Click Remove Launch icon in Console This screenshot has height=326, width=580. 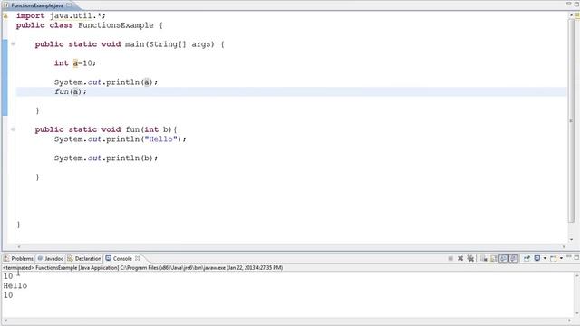pyautogui.click(x=460, y=258)
